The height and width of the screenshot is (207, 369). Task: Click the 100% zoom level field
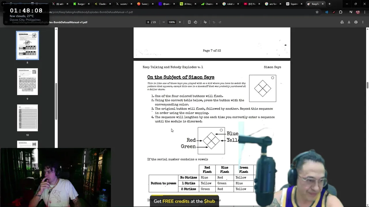coord(172,22)
